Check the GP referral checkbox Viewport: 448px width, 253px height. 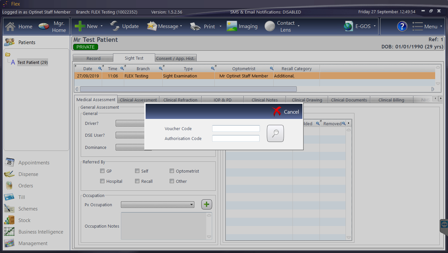[x=102, y=171]
